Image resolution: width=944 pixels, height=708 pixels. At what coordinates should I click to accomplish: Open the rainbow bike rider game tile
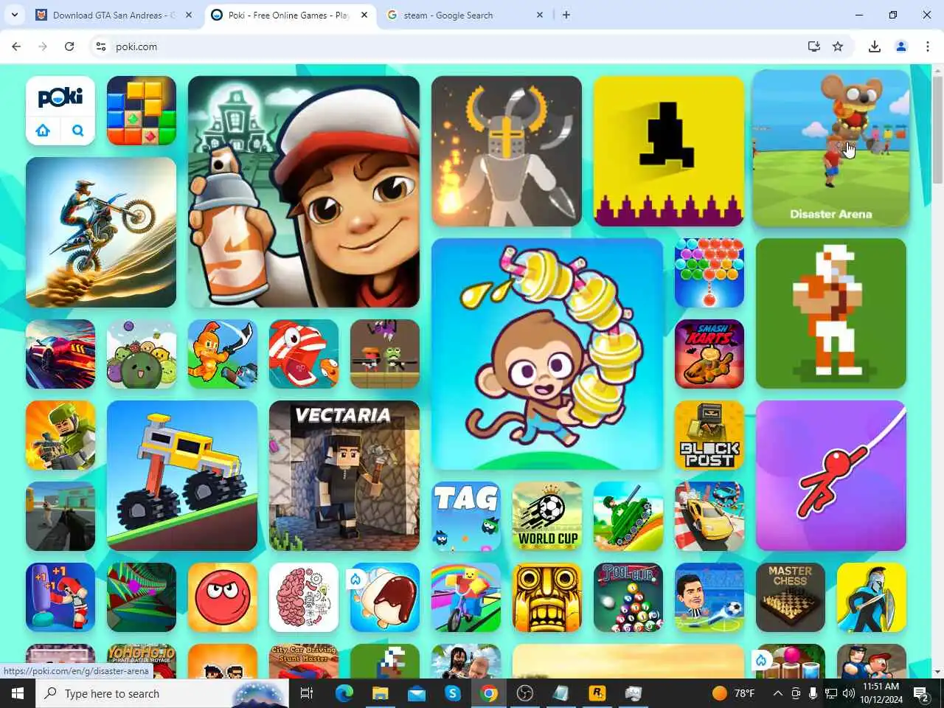coord(466,597)
